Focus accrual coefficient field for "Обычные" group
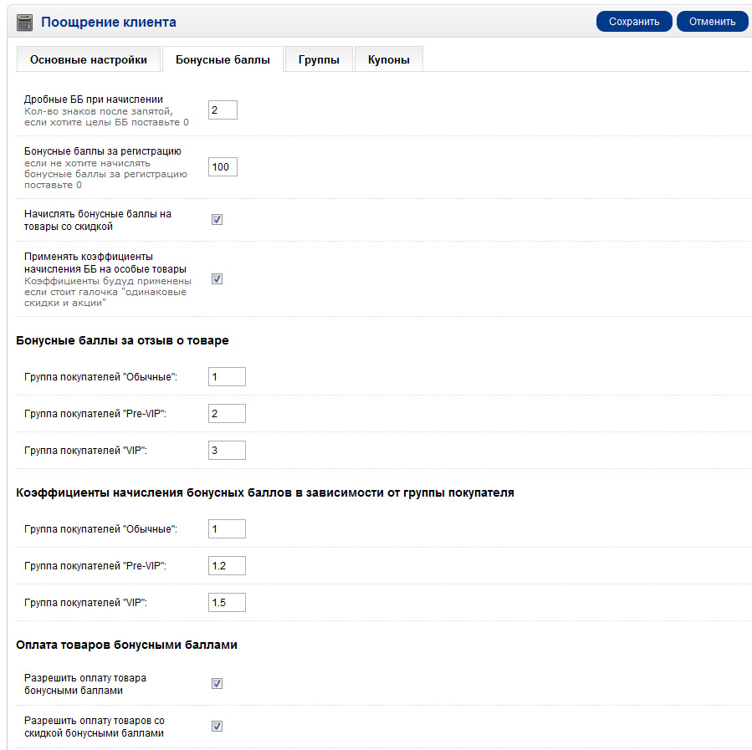 point(227,529)
